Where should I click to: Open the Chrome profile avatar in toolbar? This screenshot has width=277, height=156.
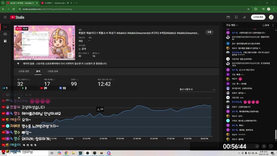(x=269, y=9)
